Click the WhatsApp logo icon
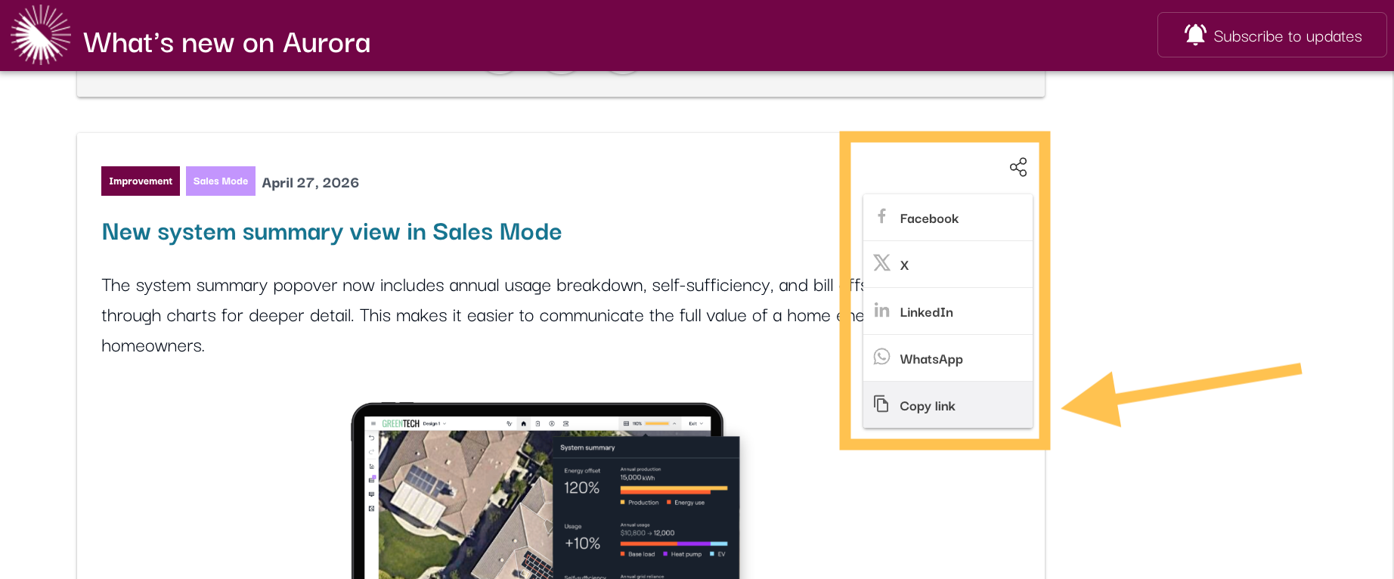 pyautogui.click(x=881, y=357)
